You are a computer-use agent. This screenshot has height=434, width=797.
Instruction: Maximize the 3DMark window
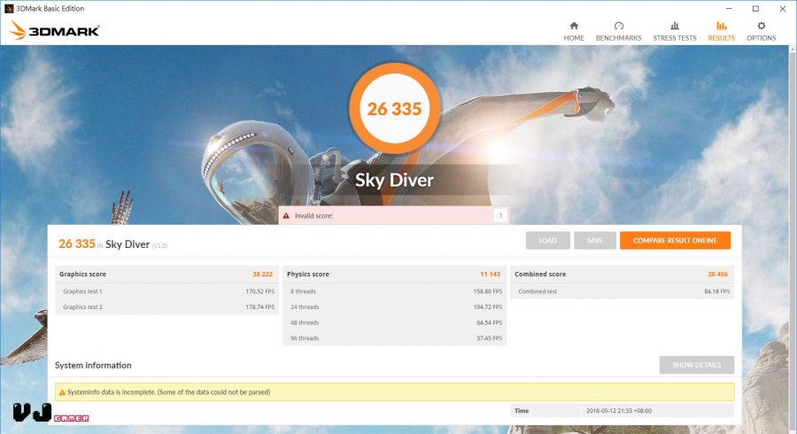pyautogui.click(x=755, y=8)
